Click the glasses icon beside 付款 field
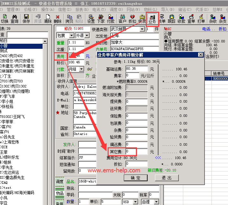Image resolution: width=228 pixels, height=205 pixels. 90,69
